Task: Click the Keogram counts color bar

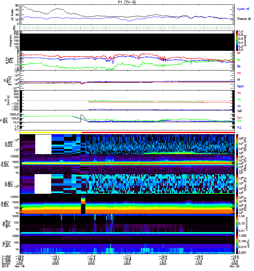Action: tap(237, 41)
